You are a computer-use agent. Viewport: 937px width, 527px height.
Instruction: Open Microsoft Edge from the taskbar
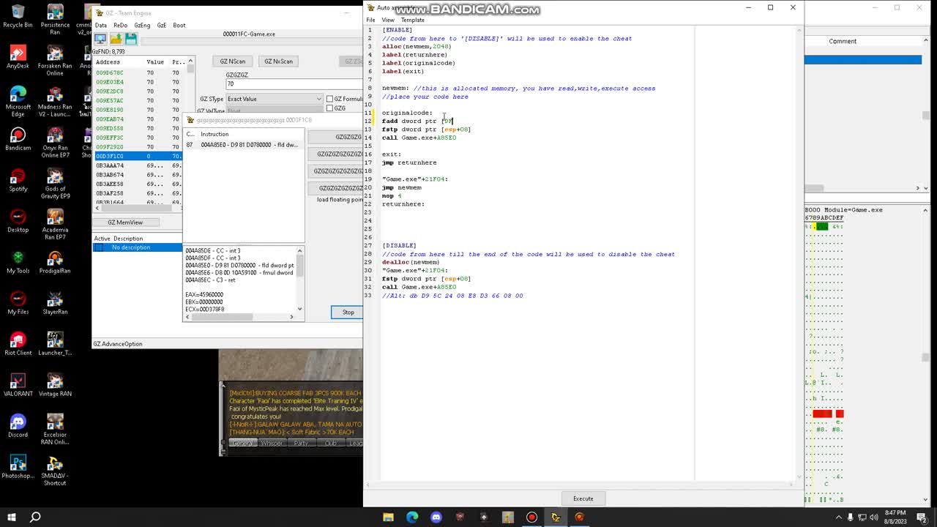(412, 517)
